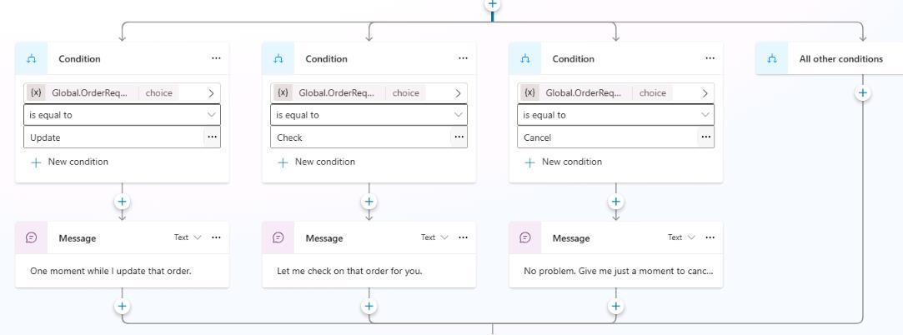The width and height of the screenshot is (903, 335).
Task: Open the 'is equal to' dropdown in the Cancel condition
Action: [x=615, y=115]
